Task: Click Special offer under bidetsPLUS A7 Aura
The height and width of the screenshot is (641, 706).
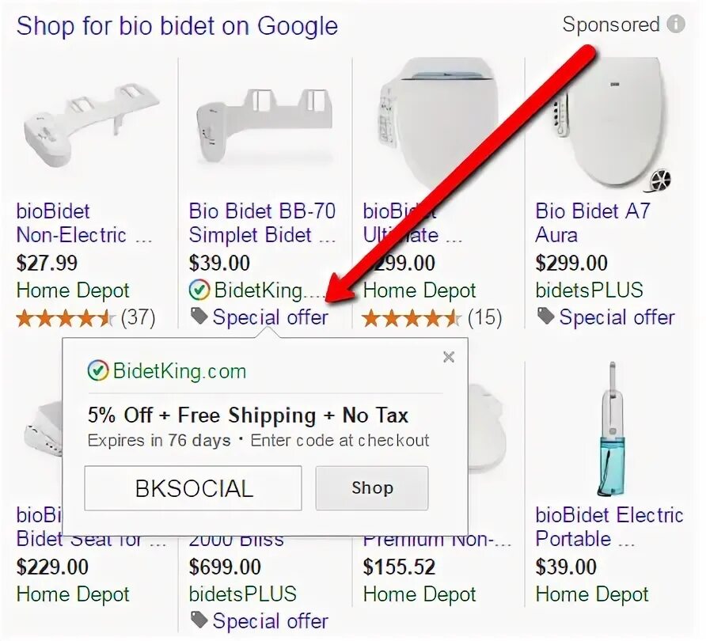Action: tap(617, 317)
